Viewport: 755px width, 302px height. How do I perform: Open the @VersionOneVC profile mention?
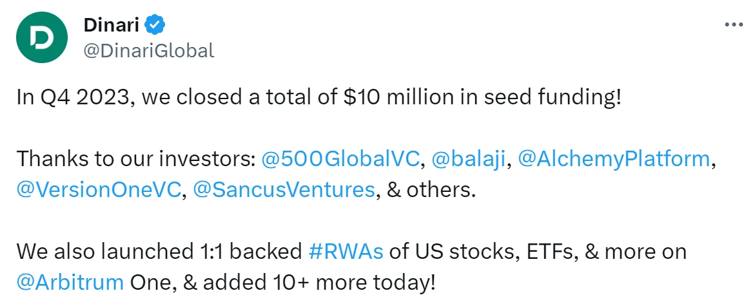pyautogui.click(x=99, y=191)
